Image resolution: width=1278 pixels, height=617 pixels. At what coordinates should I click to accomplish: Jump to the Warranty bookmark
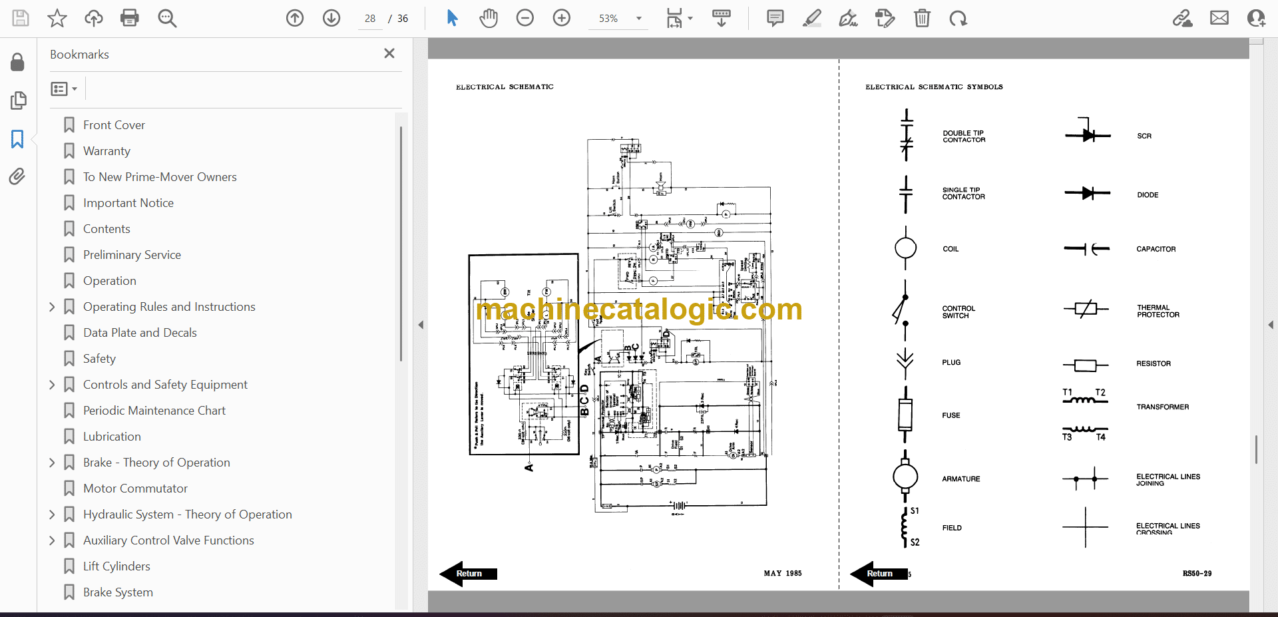click(x=106, y=151)
